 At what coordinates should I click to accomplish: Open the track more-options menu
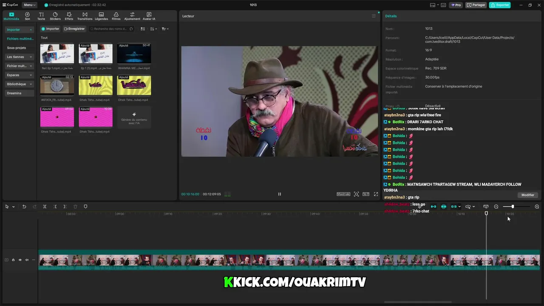pyautogui.click(x=34, y=260)
